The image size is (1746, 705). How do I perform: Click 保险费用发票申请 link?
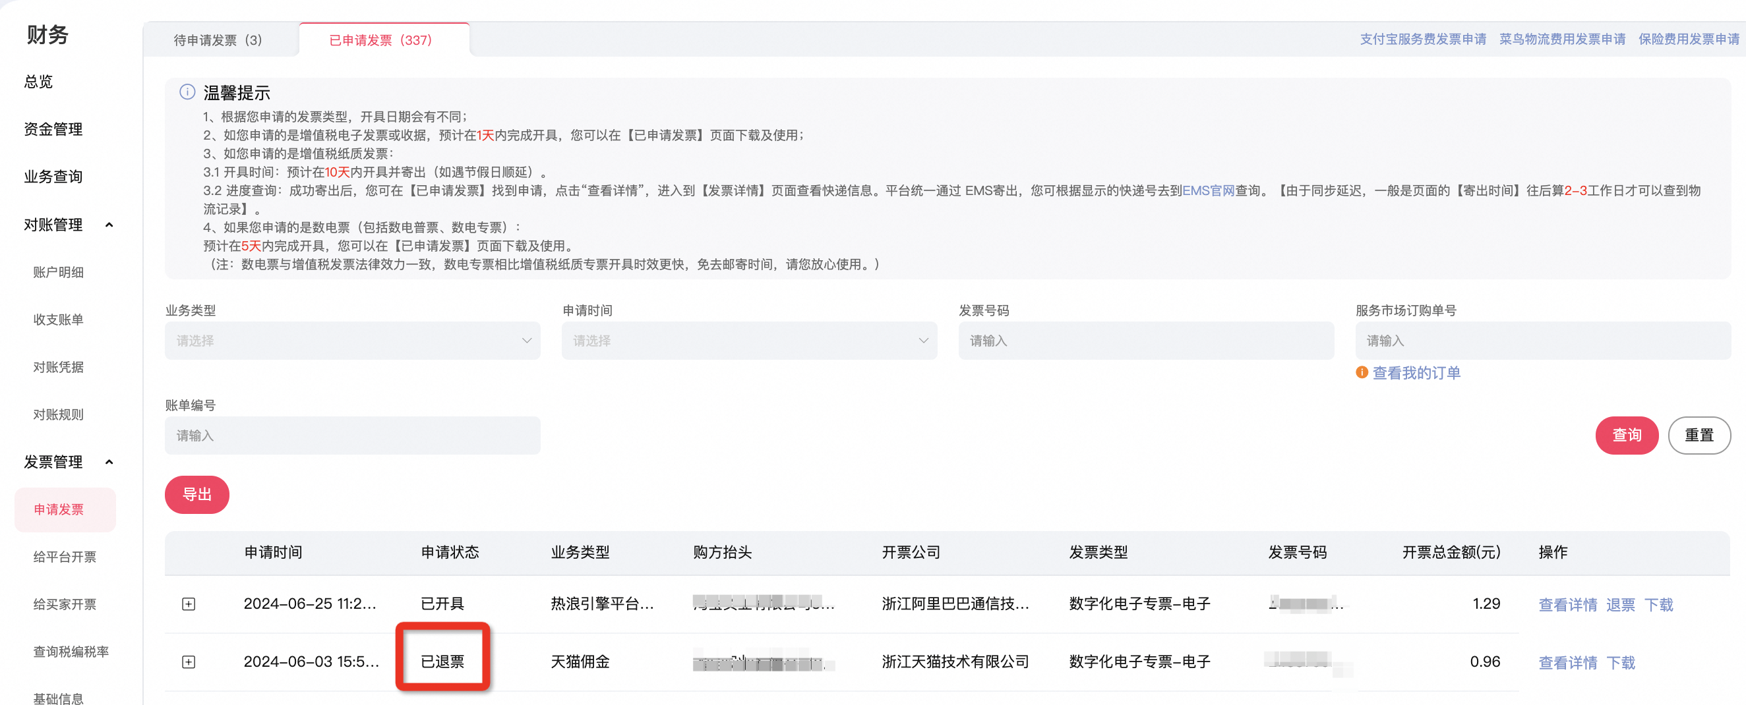point(1689,40)
